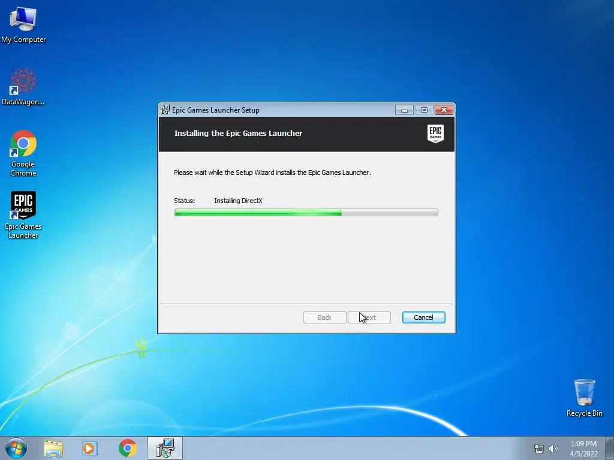Viewport: 614px width, 460px height.
Task: Click the green installation progress bar
Action: (x=306, y=213)
